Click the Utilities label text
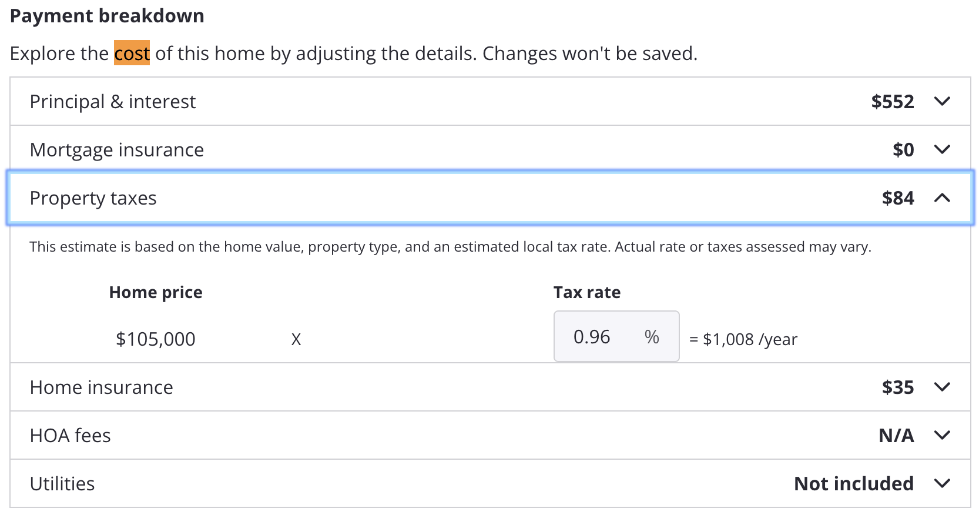Viewport: 979px width, 515px height. (x=62, y=484)
